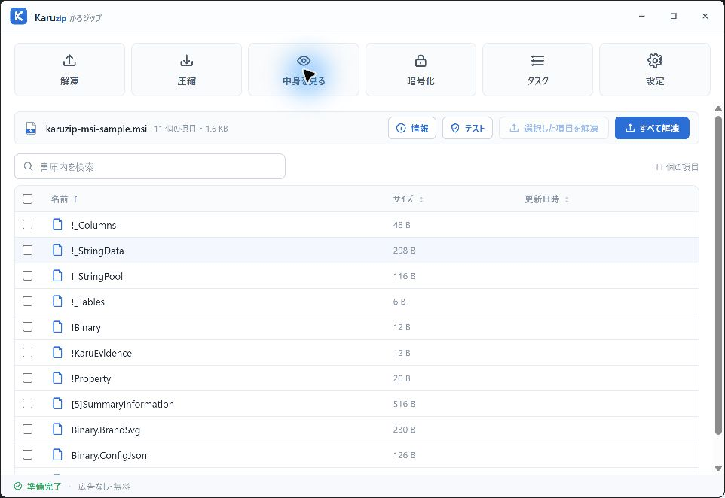Click the vertical scrollbar thumb

click(718, 275)
